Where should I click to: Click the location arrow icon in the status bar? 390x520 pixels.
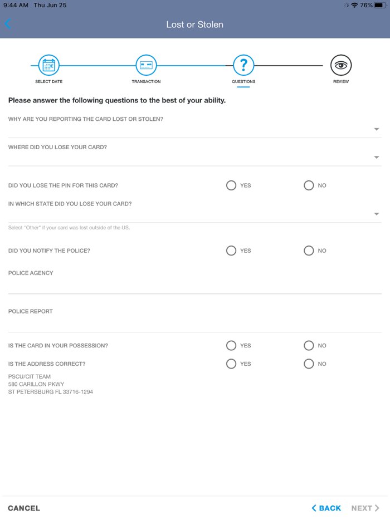point(345,5)
